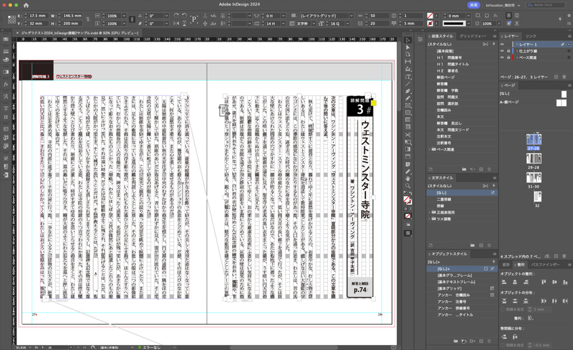The width and height of the screenshot is (573, 350).
Task: Toggle constrain width and height link
Action: 88,20
